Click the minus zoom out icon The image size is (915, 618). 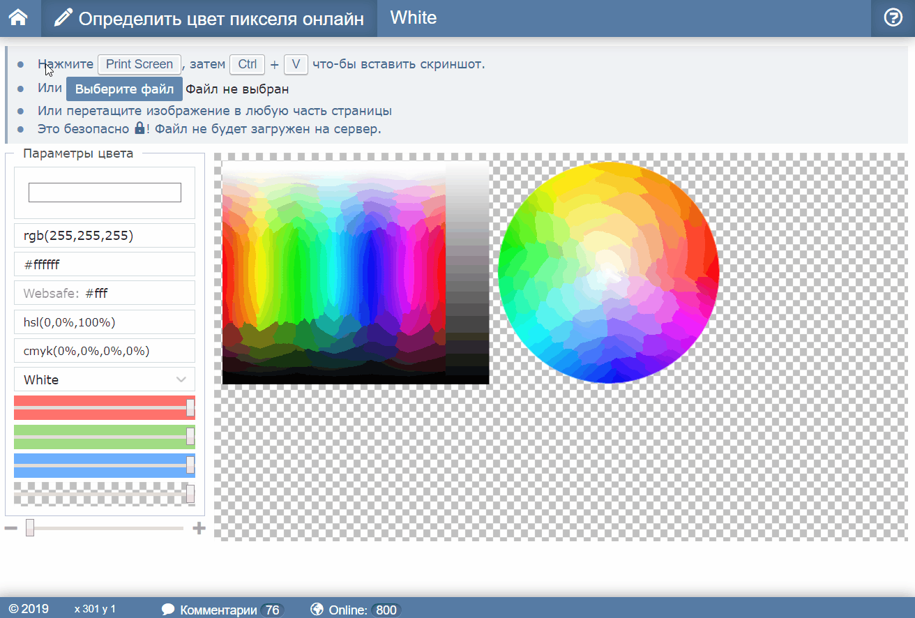tap(10, 528)
